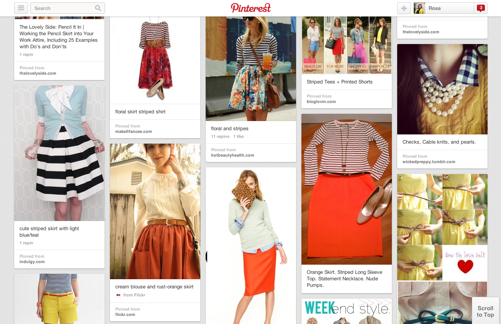The height and width of the screenshot is (324, 501).
Task: Click the 'from Flickr' attribution
Action: pos(134,295)
